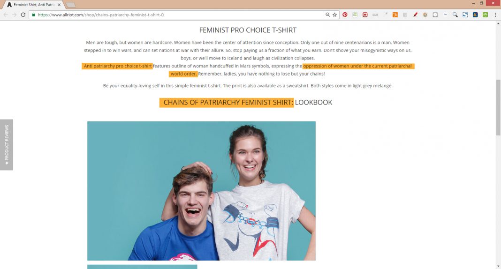
Task: Open the Product Reviews side tab
Action: click(7, 144)
